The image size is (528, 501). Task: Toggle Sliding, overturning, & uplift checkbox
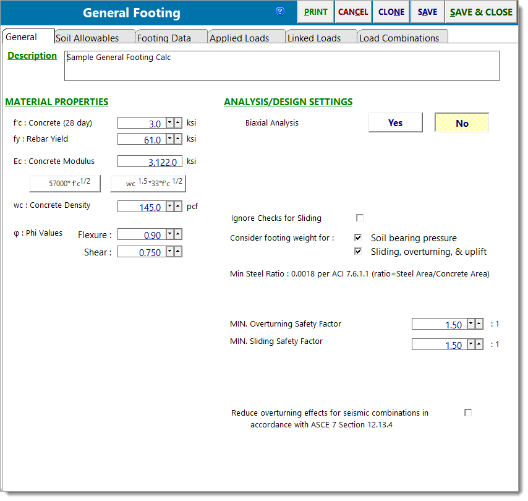358,252
